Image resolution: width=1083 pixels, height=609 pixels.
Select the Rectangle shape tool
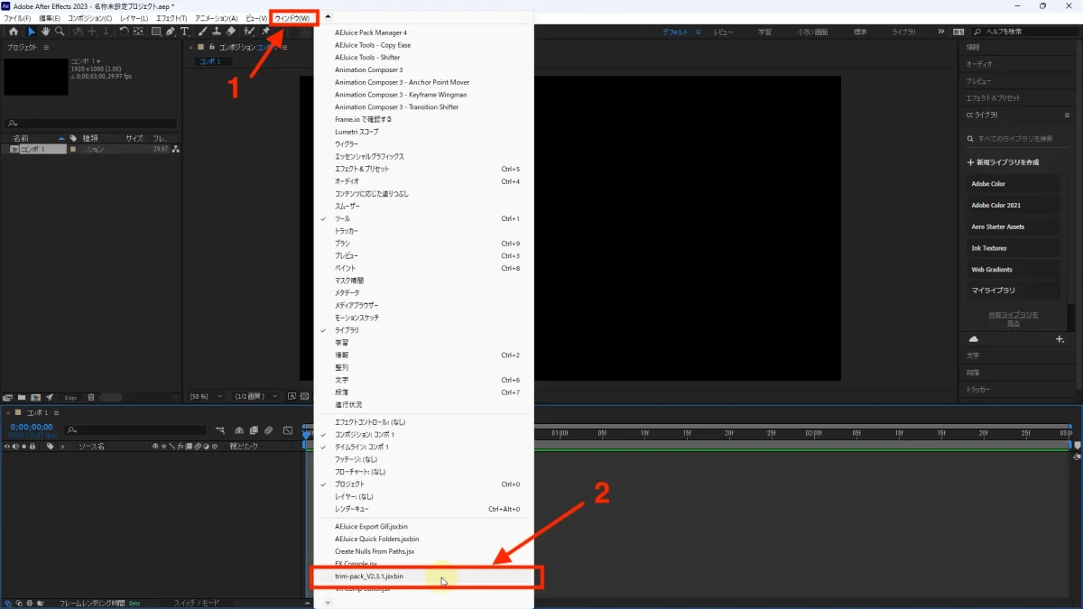pos(156,32)
